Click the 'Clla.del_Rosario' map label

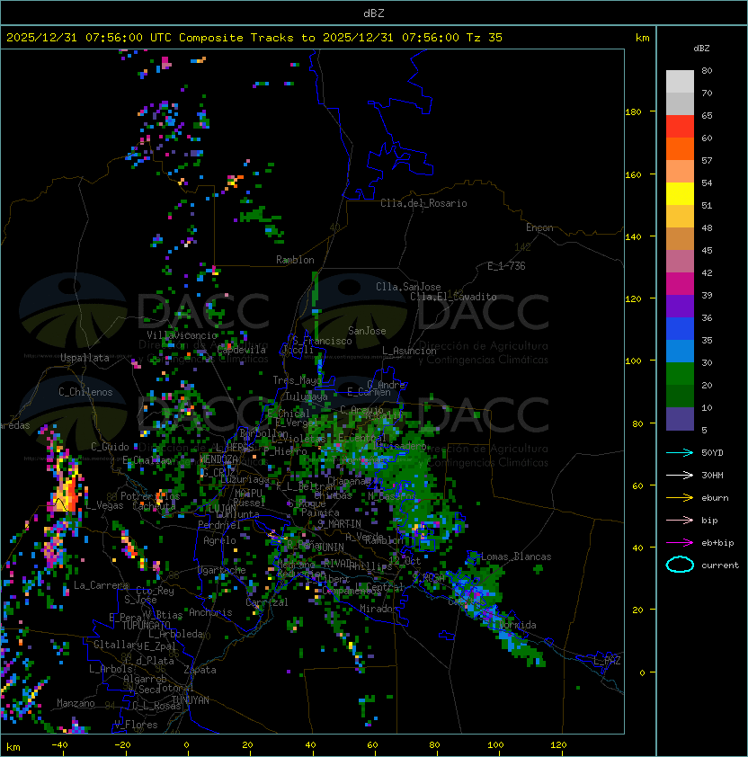423,203
